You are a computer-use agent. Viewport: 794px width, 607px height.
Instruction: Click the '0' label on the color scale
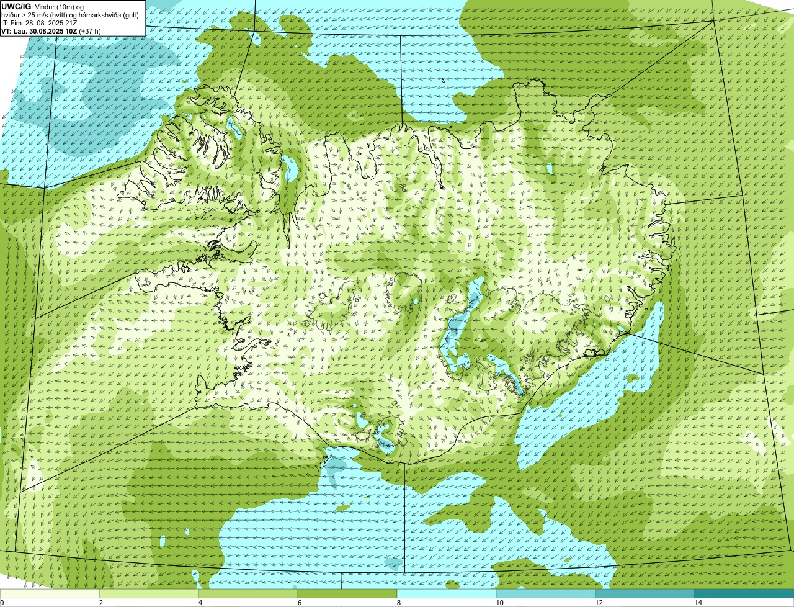tap(2, 603)
